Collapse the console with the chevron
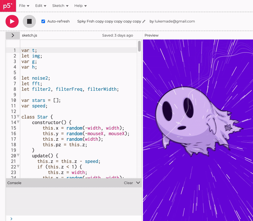The height and width of the screenshot is (221, 253). [x=138, y=183]
